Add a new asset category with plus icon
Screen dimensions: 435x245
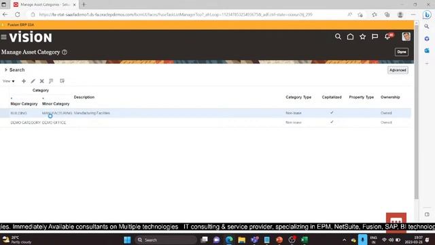pyautogui.click(x=24, y=81)
